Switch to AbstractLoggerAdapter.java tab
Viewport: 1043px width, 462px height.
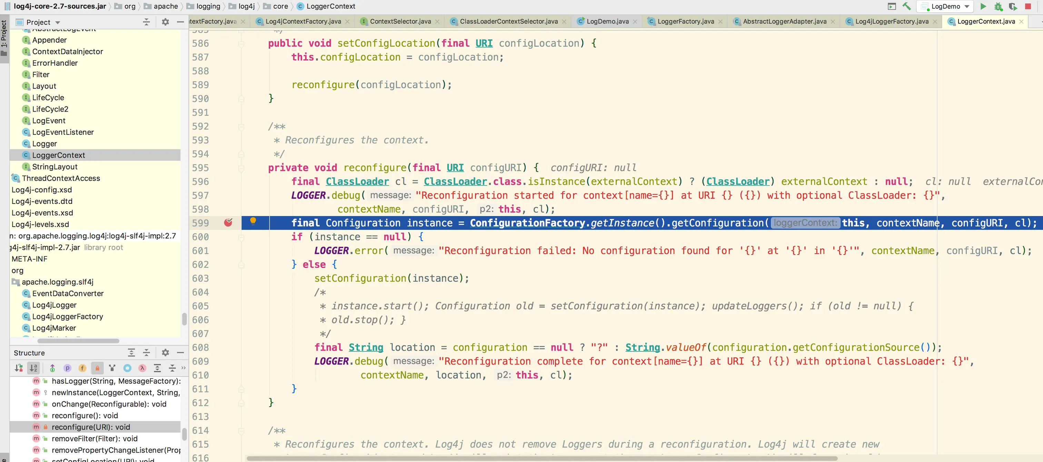[x=784, y=21]
